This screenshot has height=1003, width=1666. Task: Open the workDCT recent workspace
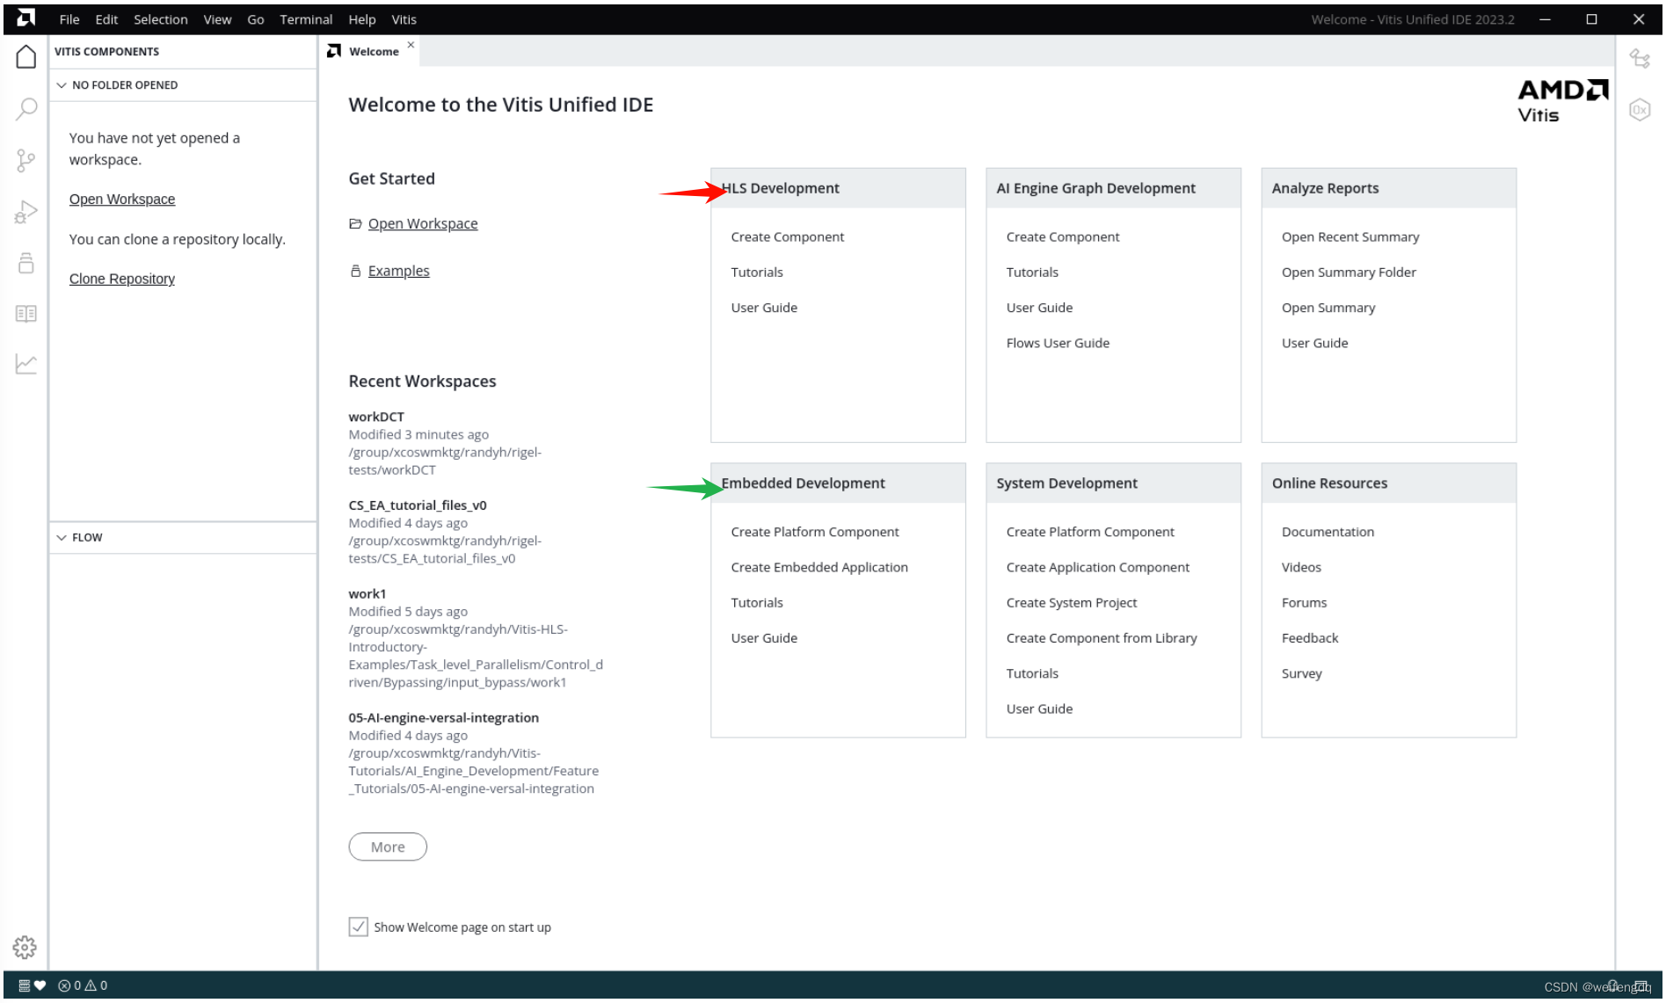[x=376, y=417]
